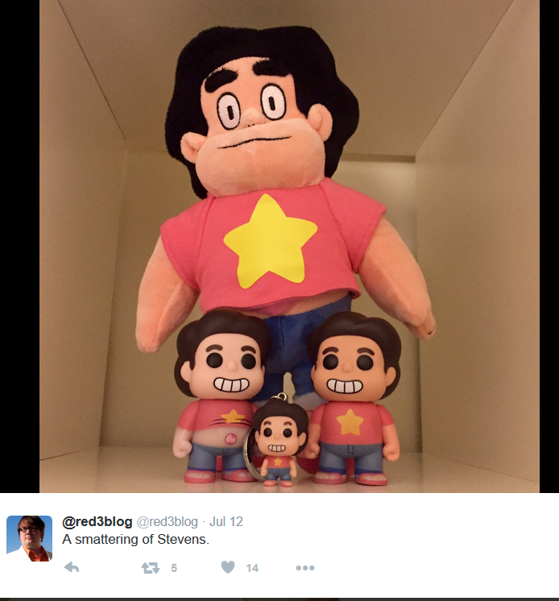Retweet the red3blog tweet
The height and width of the screenshot is (601, 559).
[150, 568]
